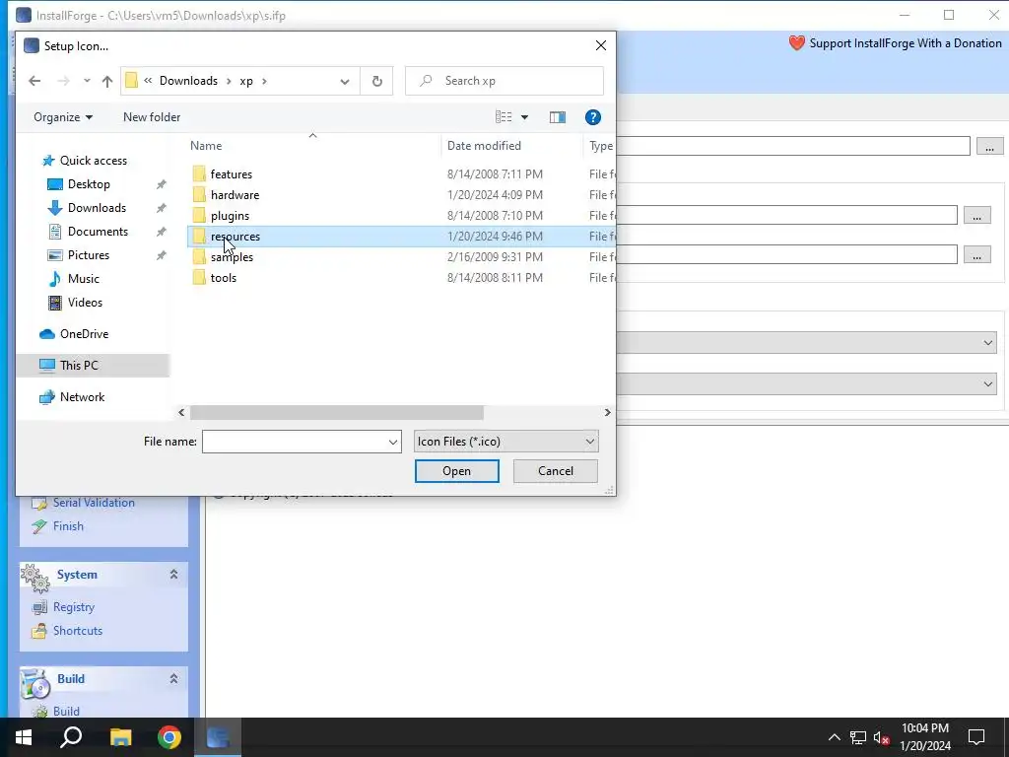The width and height of the screenshot is (1009, 757).
Task: Open taskbar search
Action: [x=71, y=737]
